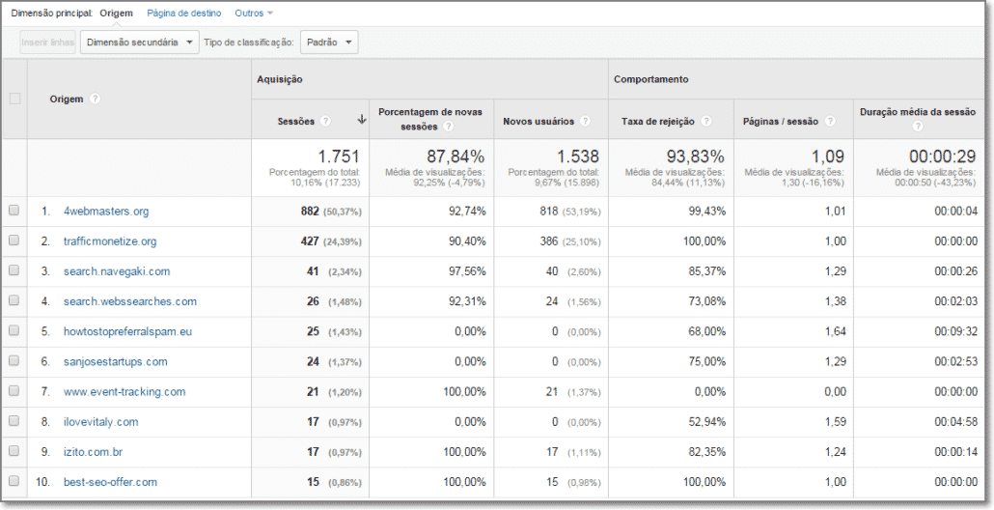Select the checkbox for search.navegaki.com
The height and width of the screenshot is (510, 994).
[14, 270]
